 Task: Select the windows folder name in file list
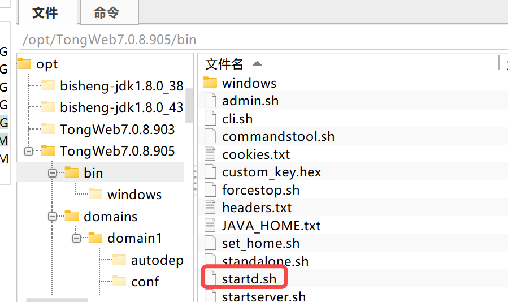pyautogui.click(x=249, y=83)
